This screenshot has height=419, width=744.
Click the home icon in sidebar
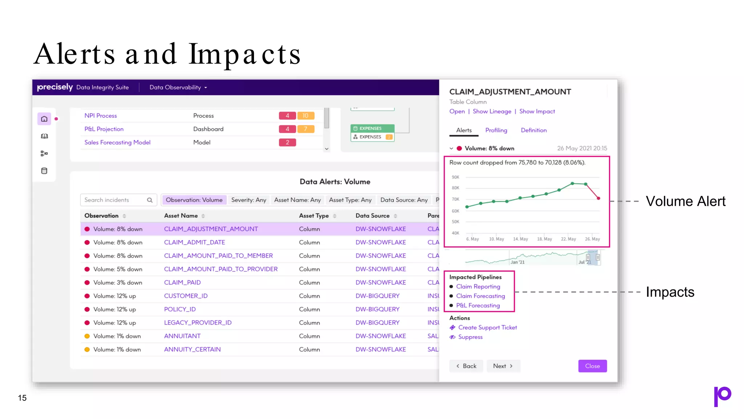click(44, 119)
